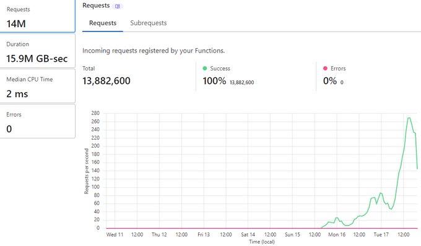The image size is (421, 246).
Task: Click the 0% errors percentage
Action: [x=330, y=80]
